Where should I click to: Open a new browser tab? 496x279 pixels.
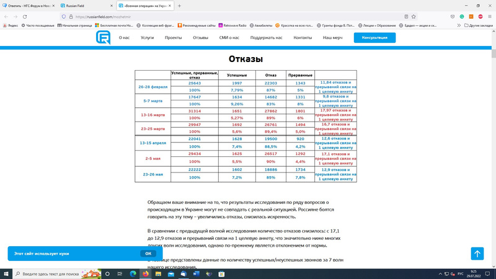[x=179, y=6]
